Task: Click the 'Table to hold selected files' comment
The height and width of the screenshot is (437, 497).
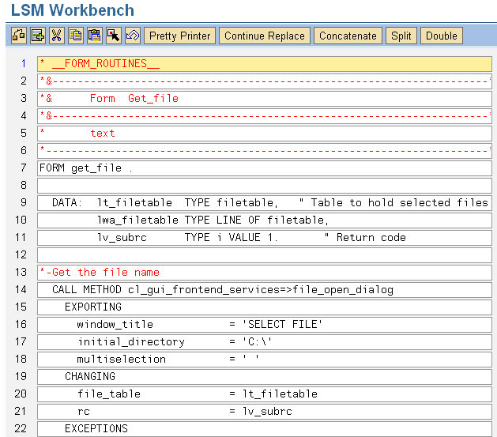Action: pos(393,203)
